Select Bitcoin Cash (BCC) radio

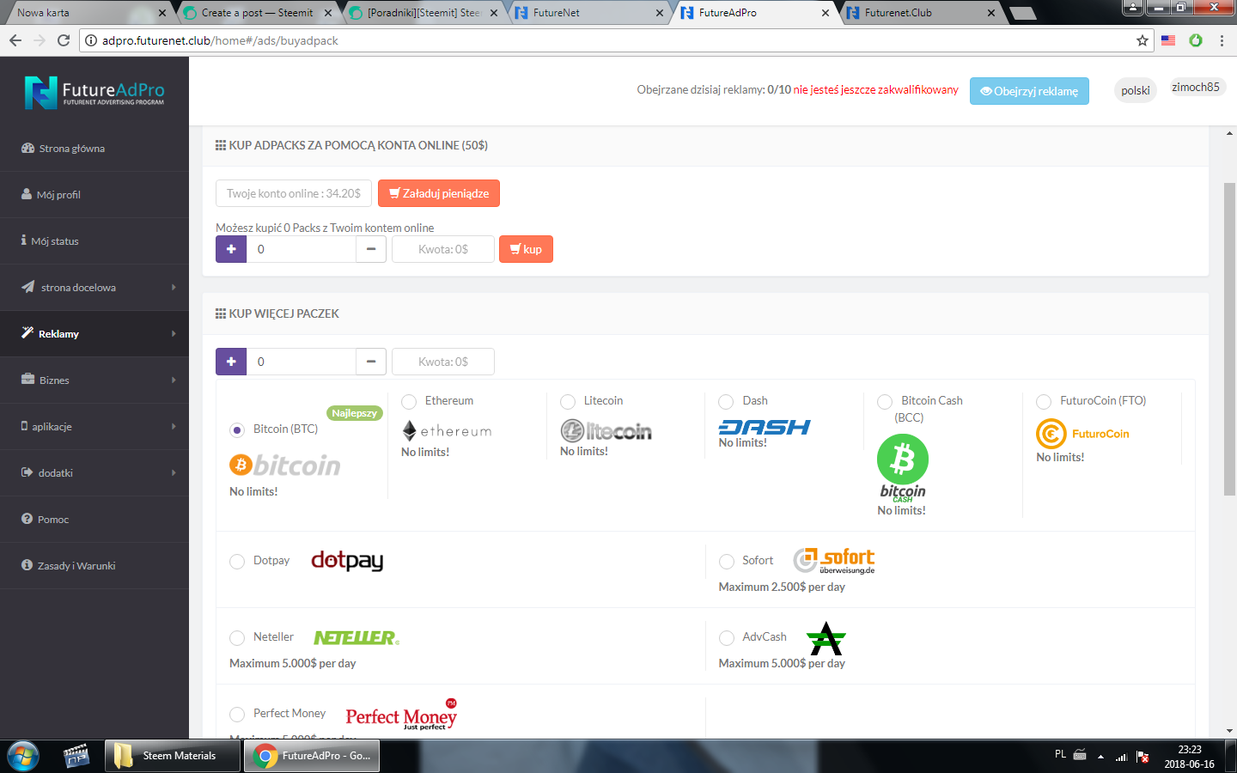coord(885,401)
